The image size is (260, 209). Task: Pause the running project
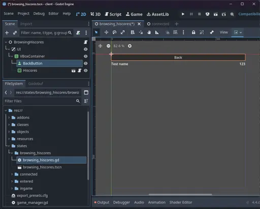click(191, 14)
